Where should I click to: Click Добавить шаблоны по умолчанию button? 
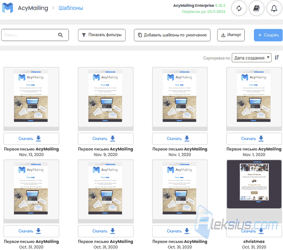172,35
